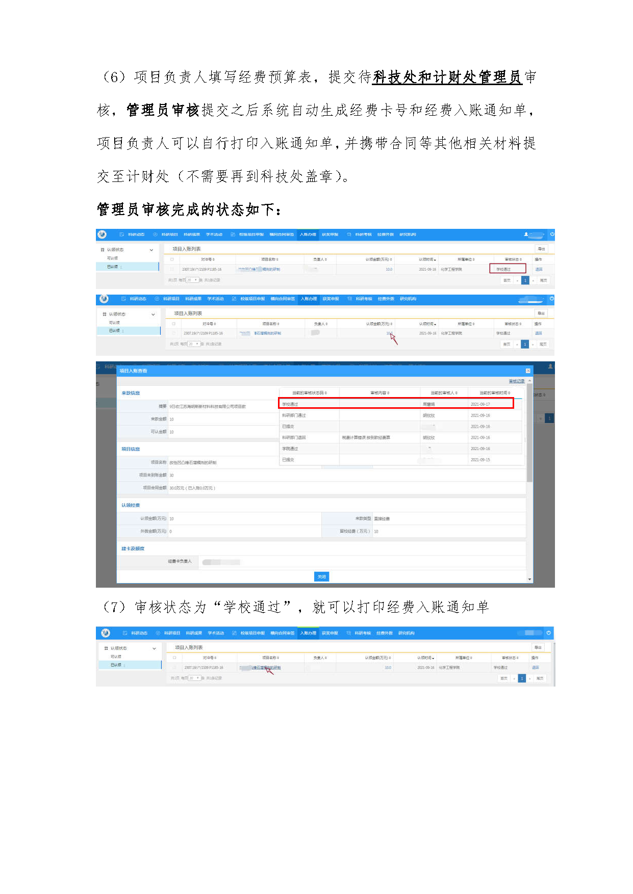Click the power icon in the bottom screenshot's header
633x894 pixels.
pyautogui.click(x=549, y=633)
